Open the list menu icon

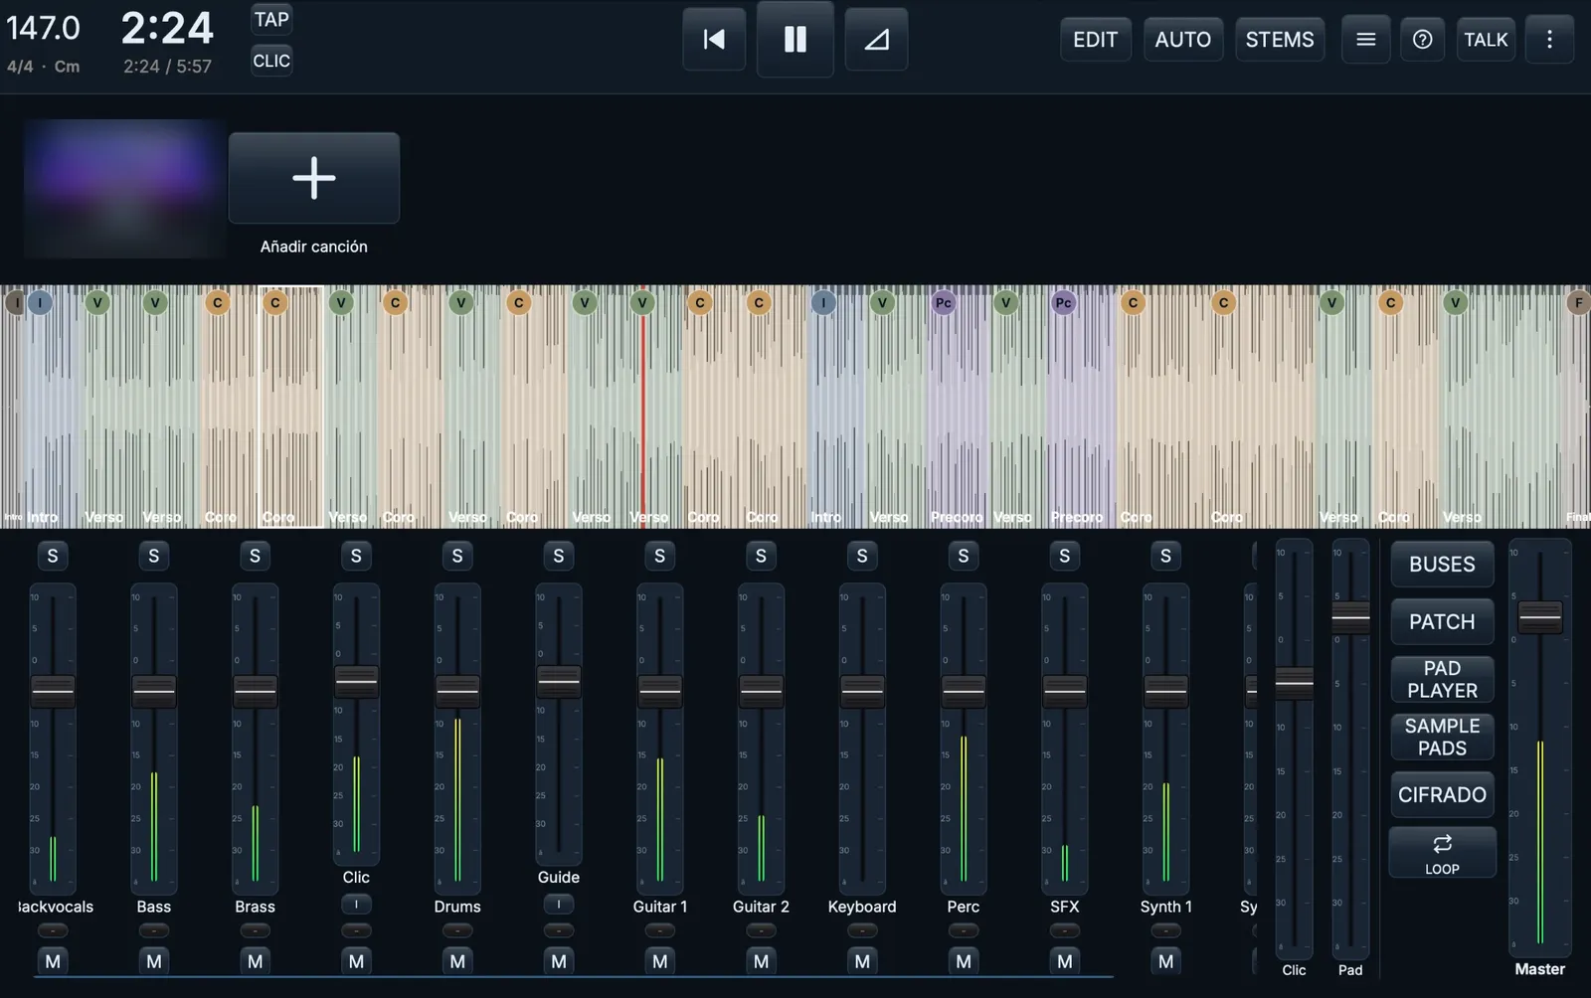coord(1366,40)
